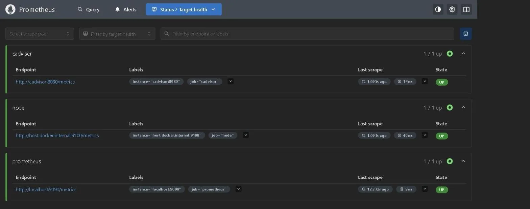Open the host.docker.internal:9100/metrics link

(57, 136)
